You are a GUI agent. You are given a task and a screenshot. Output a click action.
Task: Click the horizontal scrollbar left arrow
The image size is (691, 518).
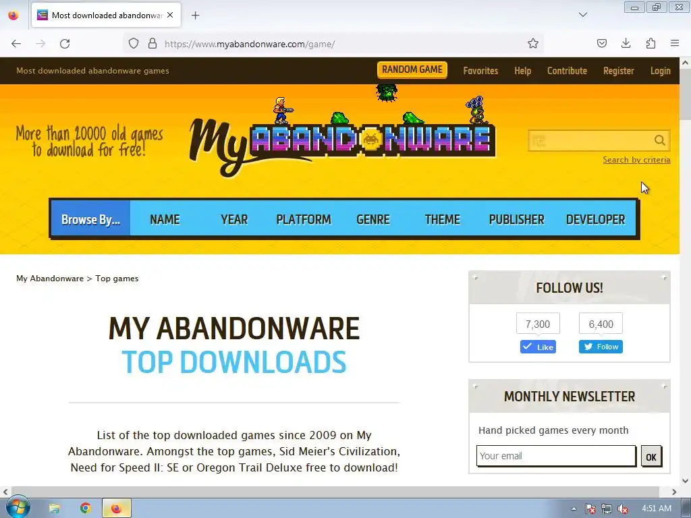[5, 492]
